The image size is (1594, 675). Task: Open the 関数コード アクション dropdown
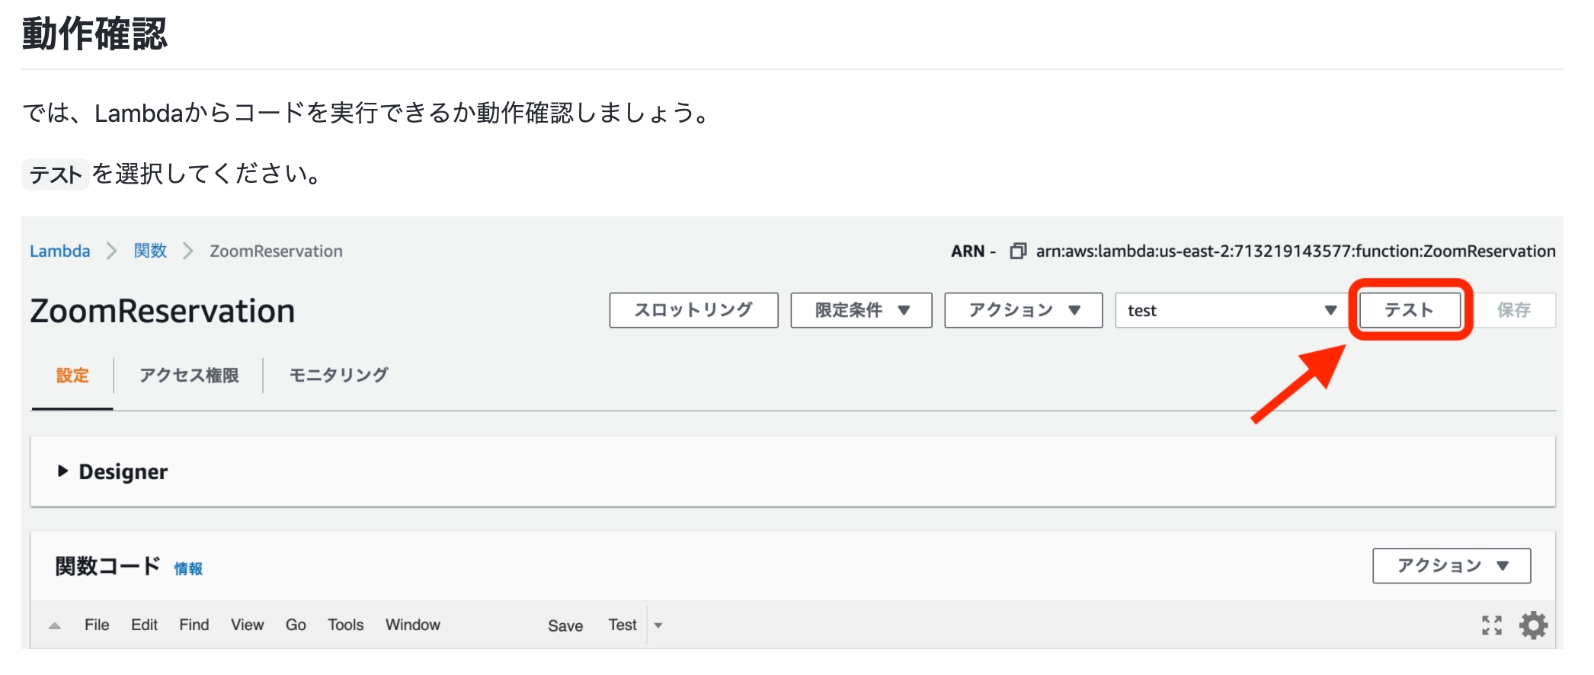1451,566
